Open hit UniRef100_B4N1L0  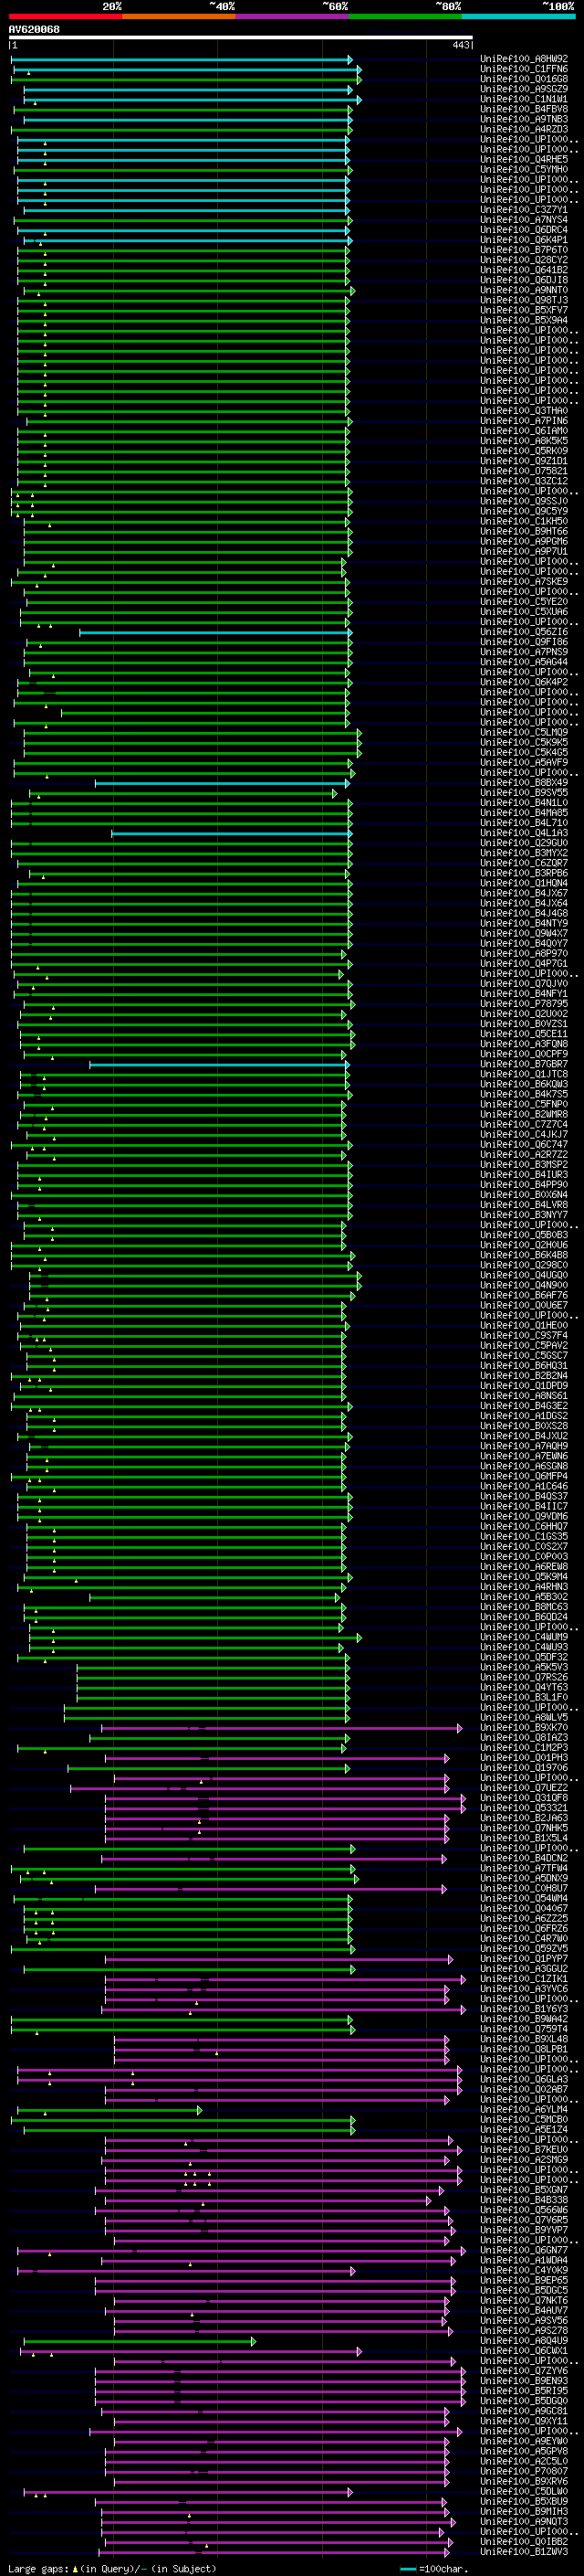[523, 802]
